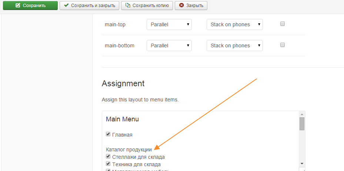Click the Сохранить копию button
The height and width of the screenshot is (171, 344).
click(x=147, y=6)
